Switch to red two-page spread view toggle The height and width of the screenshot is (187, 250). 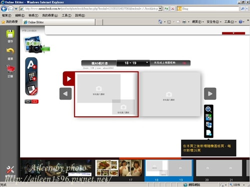pyautogui.click(x=35, y=102)
